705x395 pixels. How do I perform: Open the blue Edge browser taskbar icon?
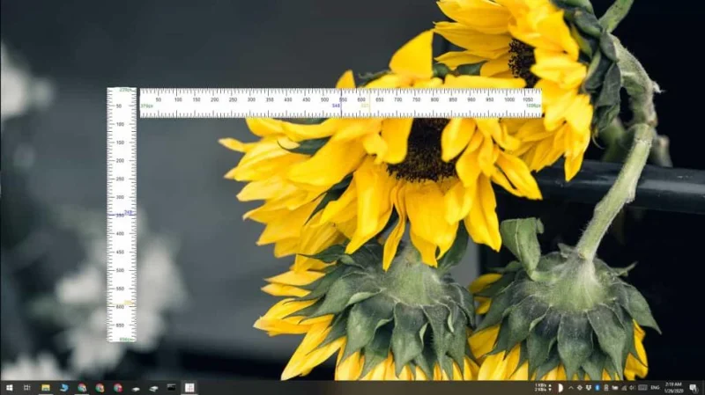click(x=63, y=388)
